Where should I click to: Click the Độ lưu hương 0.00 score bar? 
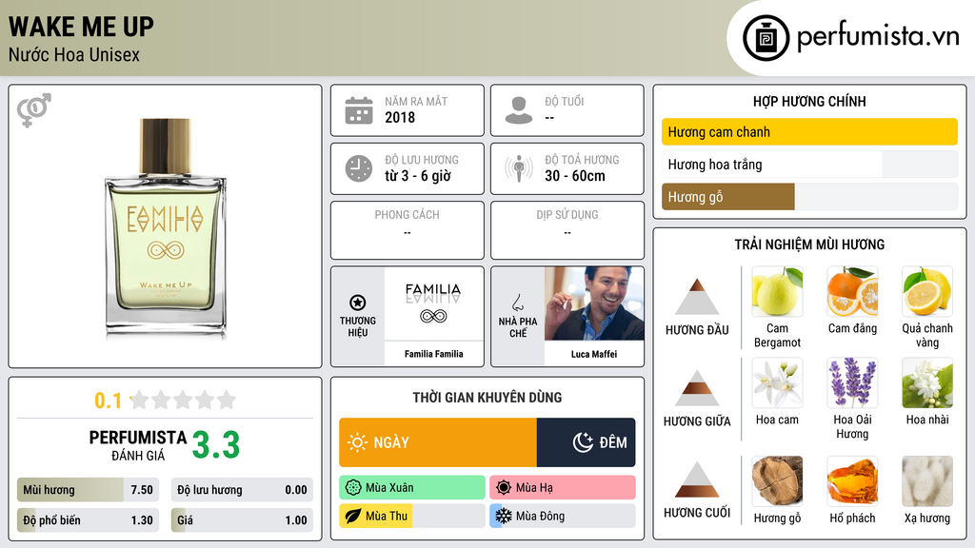(x=242, y=490)
